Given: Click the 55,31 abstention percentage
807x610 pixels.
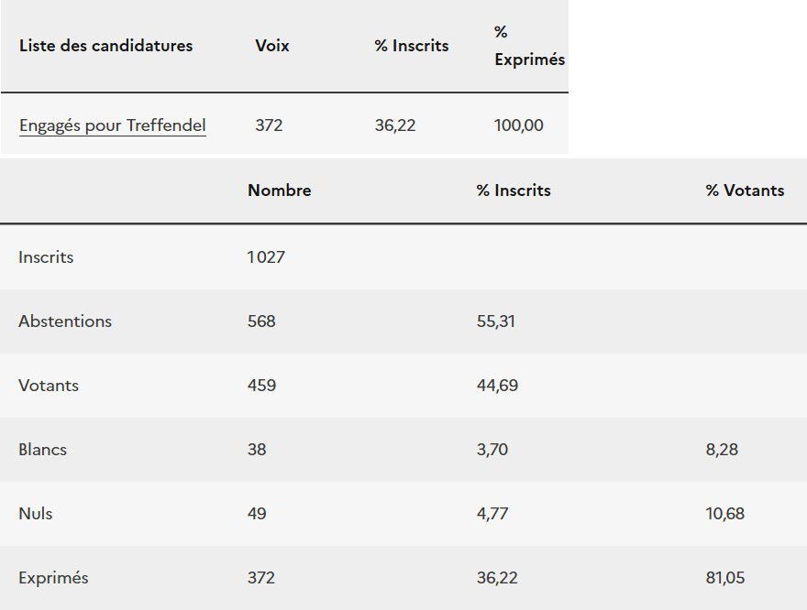Looking at the screenshot, I should tap(495, 321).
